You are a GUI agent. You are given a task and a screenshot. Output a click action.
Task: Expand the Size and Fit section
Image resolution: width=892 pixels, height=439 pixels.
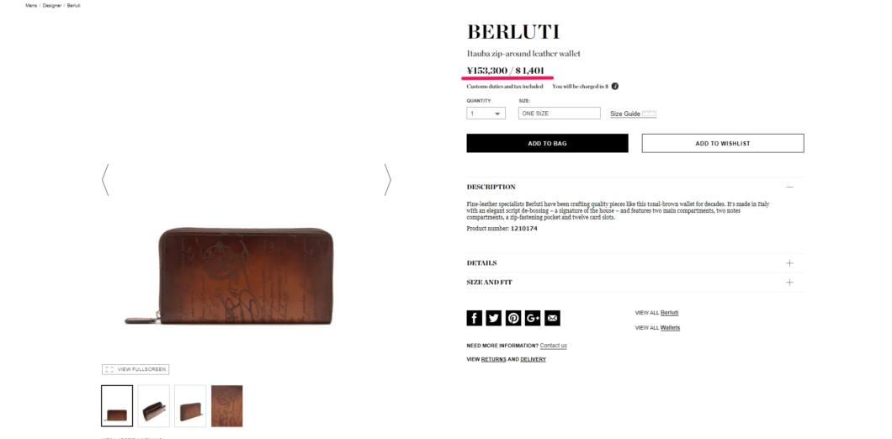pyautogui.click(x=789, y=282)
